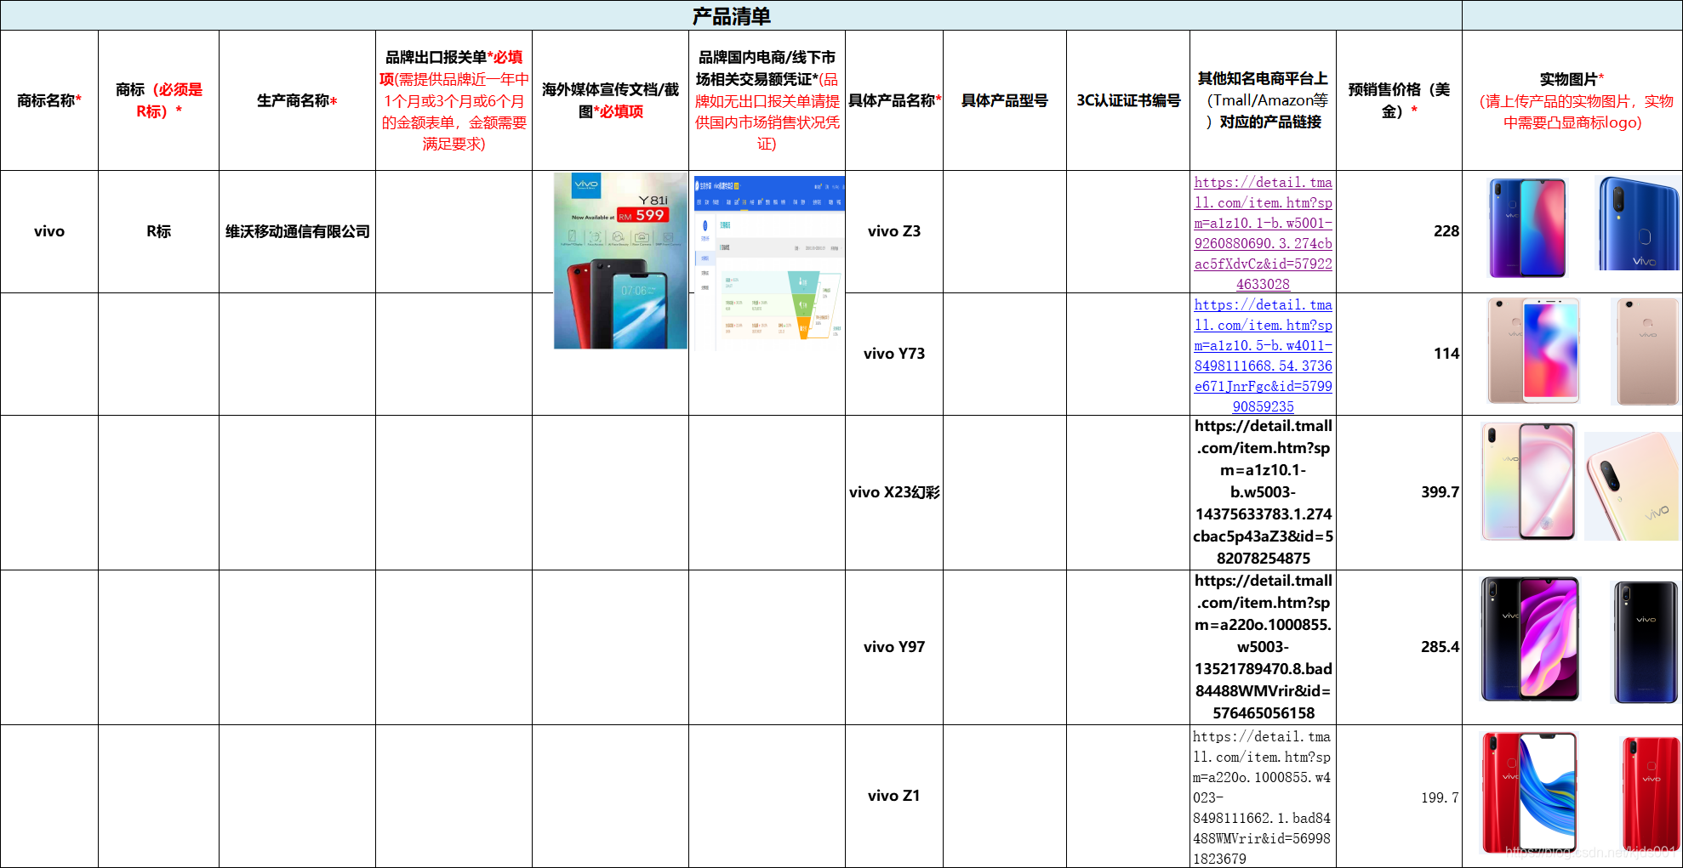Click the vivo trademark name cell

[49, 231]
